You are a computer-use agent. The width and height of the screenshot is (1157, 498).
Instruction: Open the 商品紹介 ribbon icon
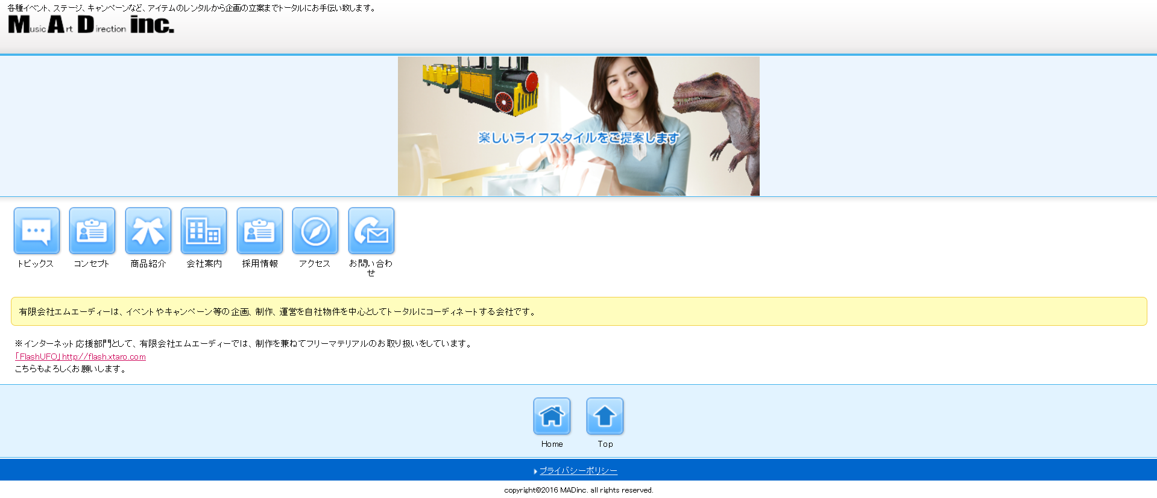[148, 231]
